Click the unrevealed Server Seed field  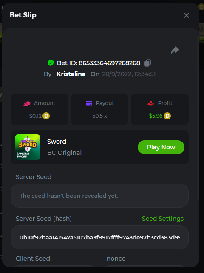99,196
